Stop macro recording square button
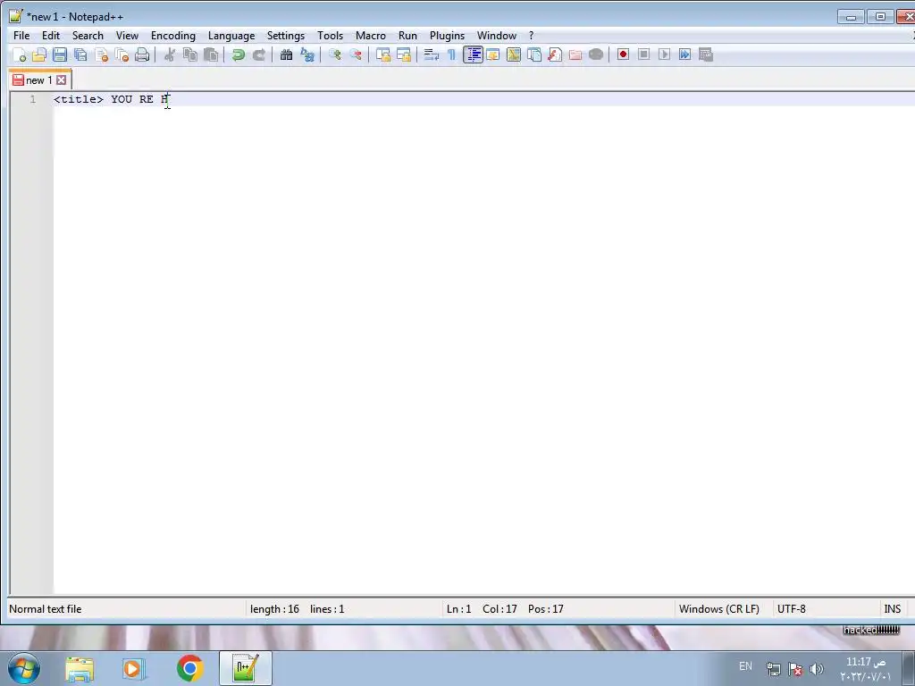Viewport: 915px width, 686px height. coord(643,54)
